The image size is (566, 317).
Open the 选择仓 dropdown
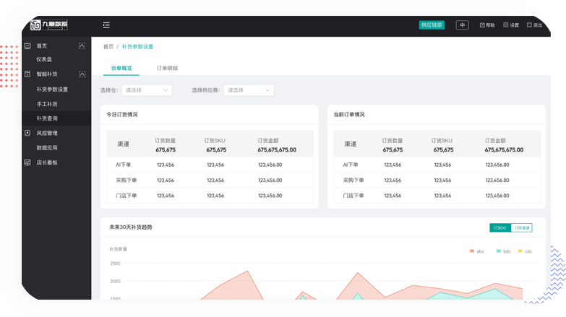pyautogui.click(x=147, y=90)
